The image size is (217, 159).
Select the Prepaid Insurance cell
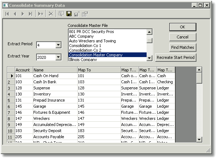click(x=55, y=100)
